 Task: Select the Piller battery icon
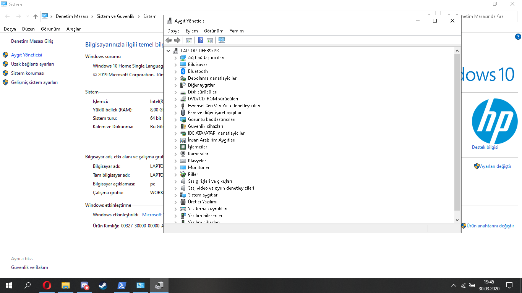(x=183, y=174)
